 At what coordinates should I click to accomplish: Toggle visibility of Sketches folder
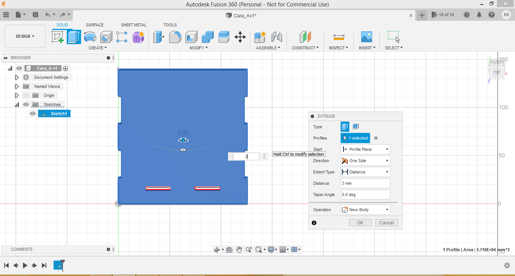[x=26, y=104]
